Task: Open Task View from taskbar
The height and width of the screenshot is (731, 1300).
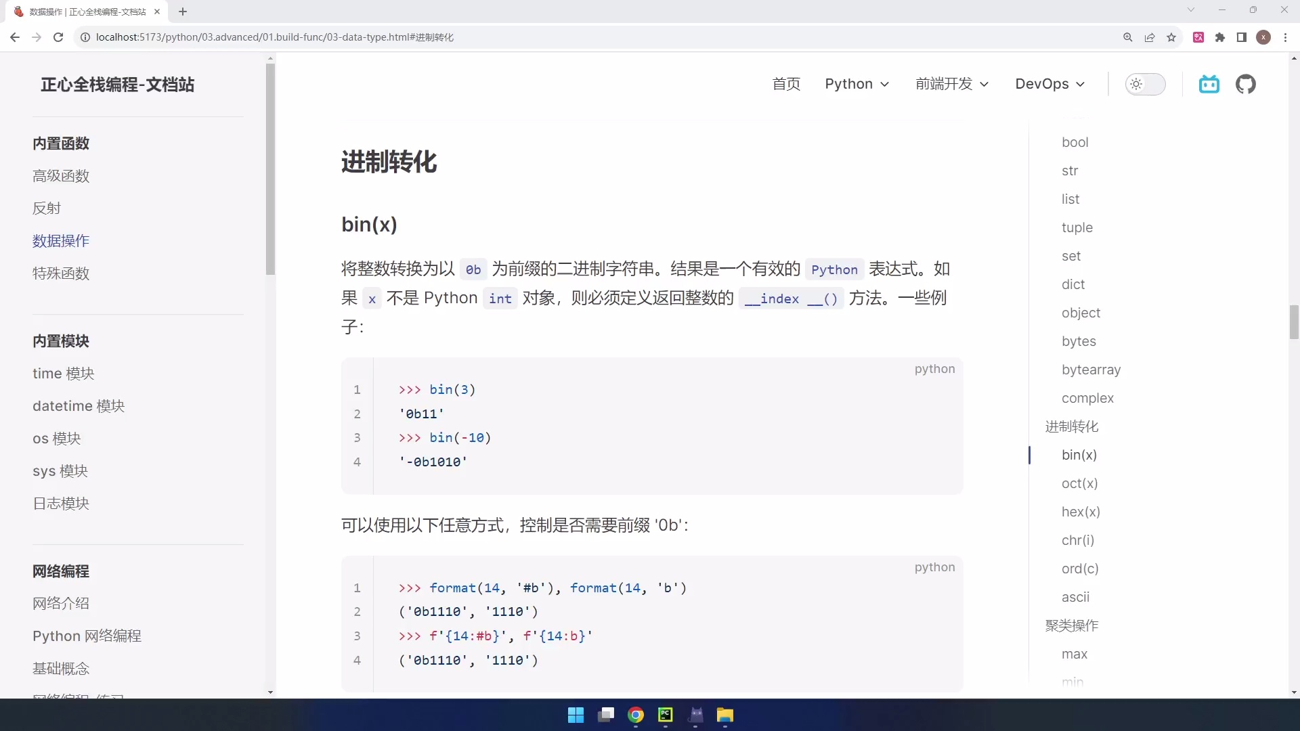Action: coord(606,715)
